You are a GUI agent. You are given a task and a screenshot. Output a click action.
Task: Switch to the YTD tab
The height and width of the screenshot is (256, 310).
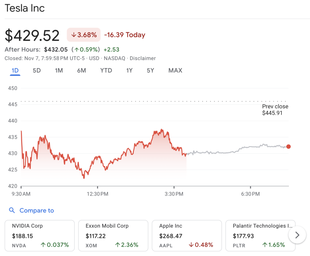coord(106,70)
